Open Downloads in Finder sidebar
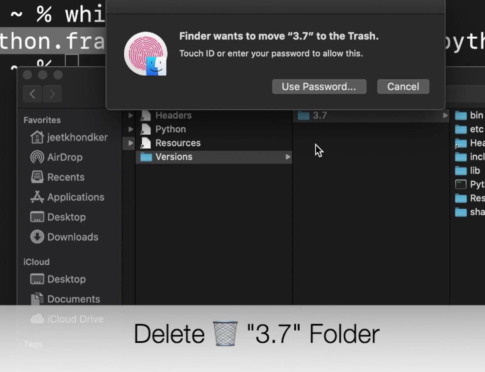This screenshot has width=485, height=372. click(64, 237)
